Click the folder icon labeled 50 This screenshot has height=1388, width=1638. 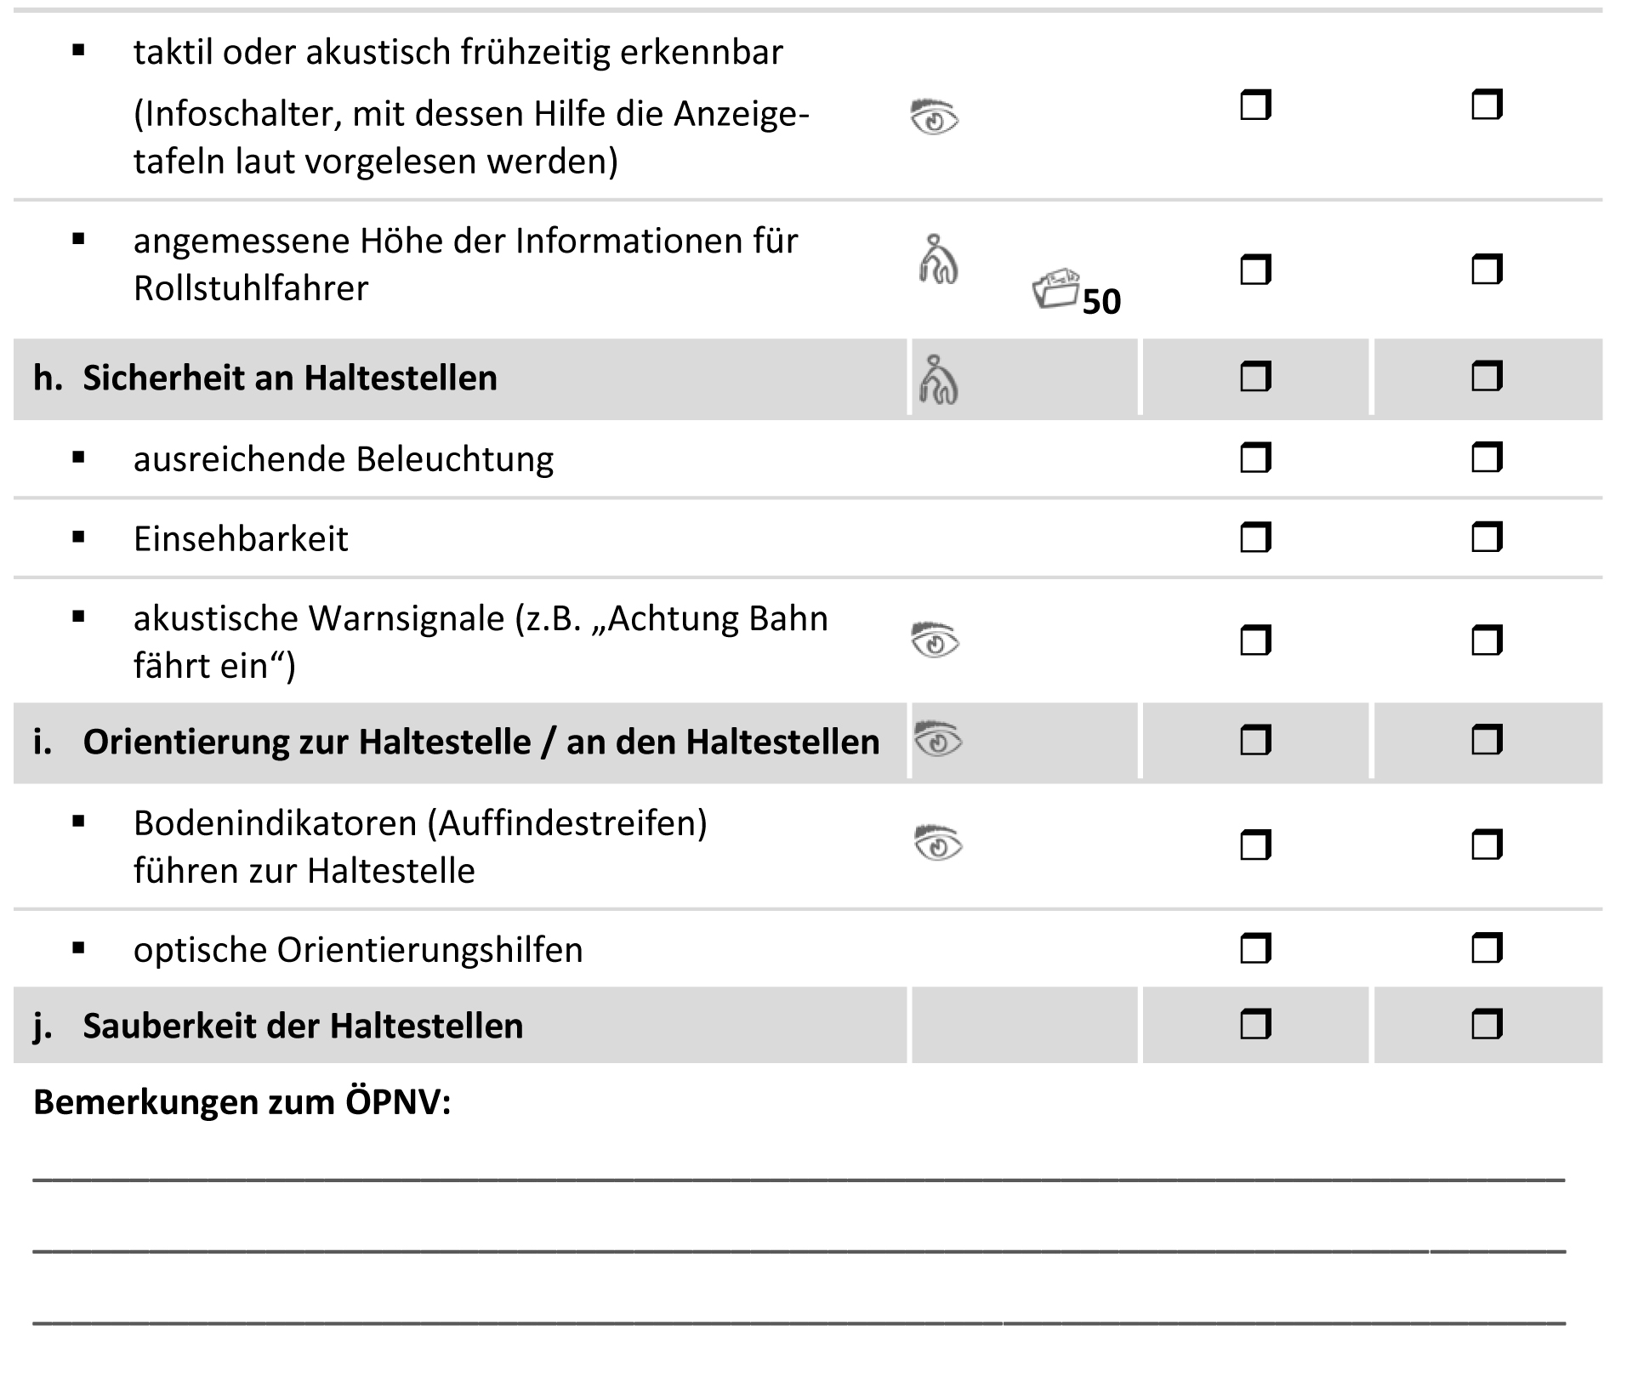pyautogui.click(x=1056, y=289)
